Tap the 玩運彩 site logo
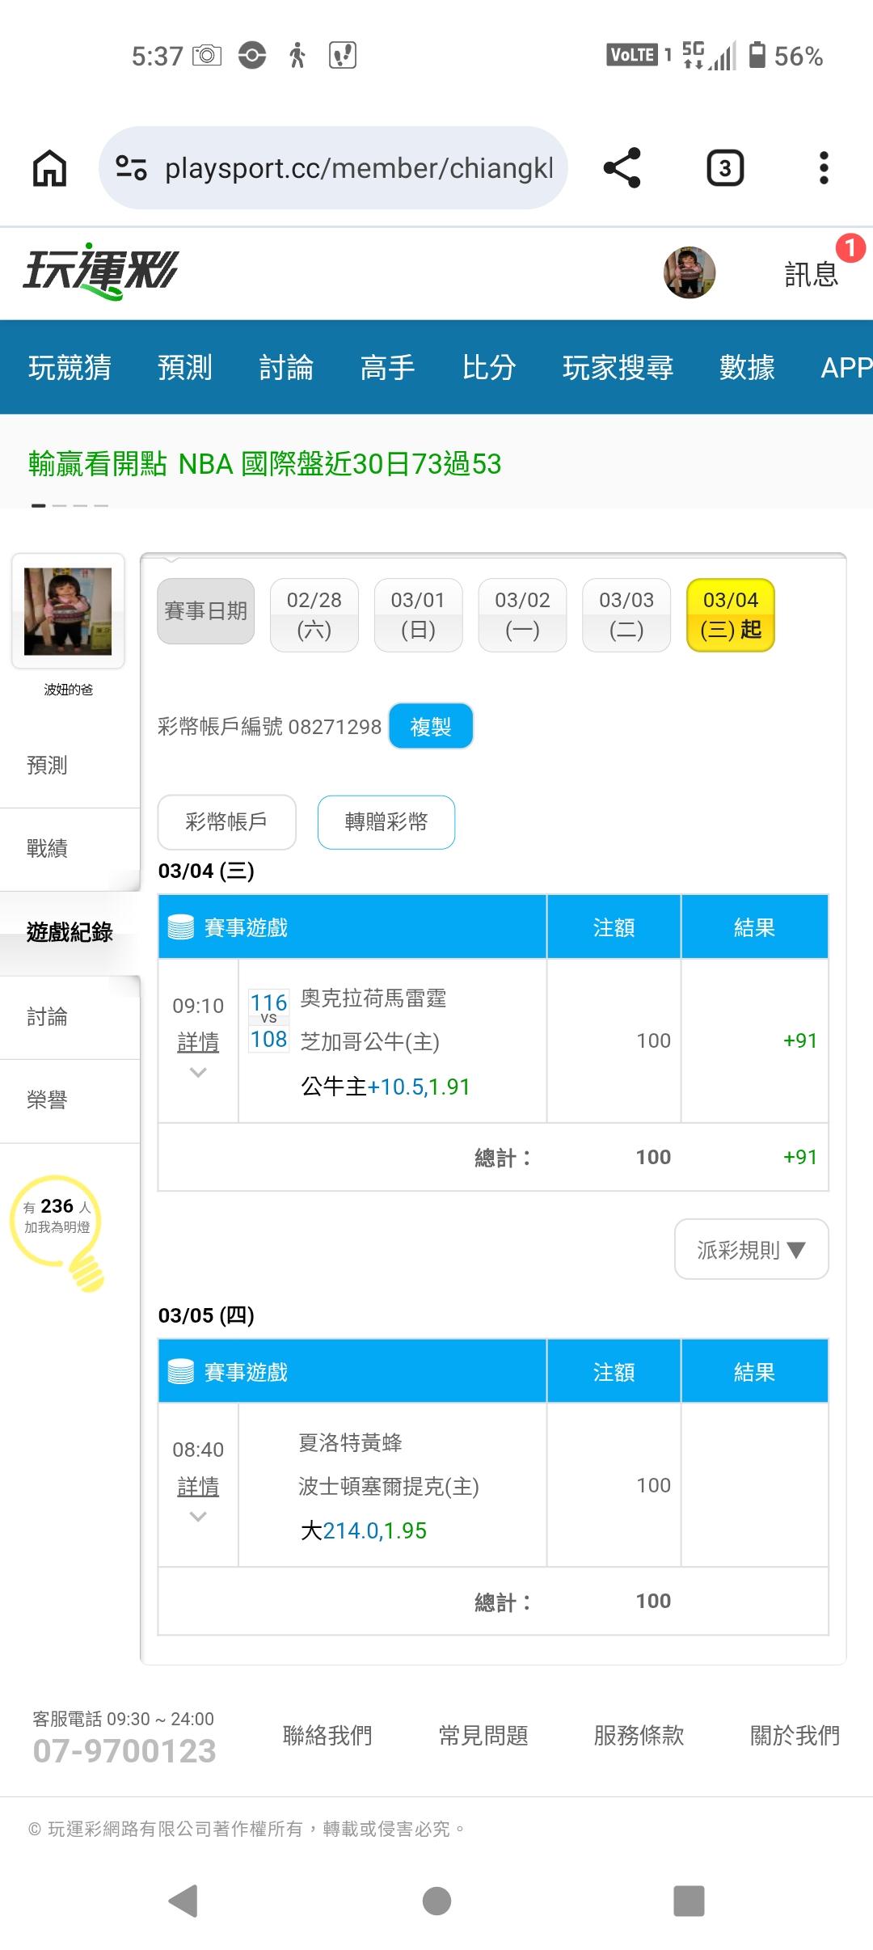 tap(101, 271)
